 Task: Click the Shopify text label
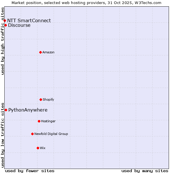click(48, 99)
